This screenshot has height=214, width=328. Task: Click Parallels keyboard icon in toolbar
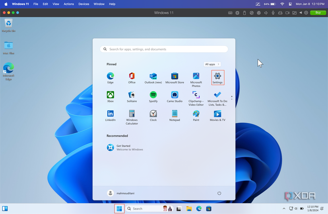pos(230,13)
